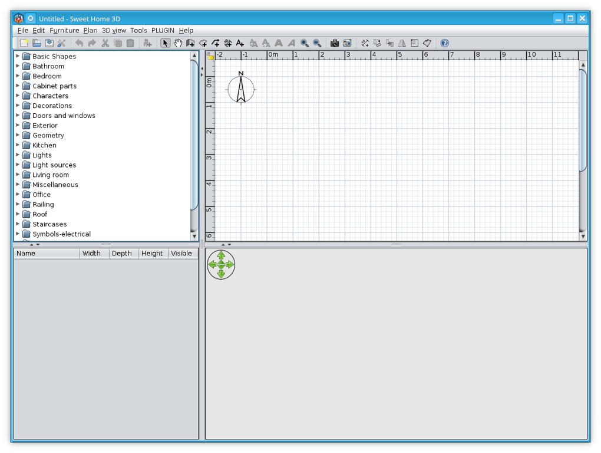Undo the last action in the toolbar
This screenshot has width=601, height=453.
[80, 43]
